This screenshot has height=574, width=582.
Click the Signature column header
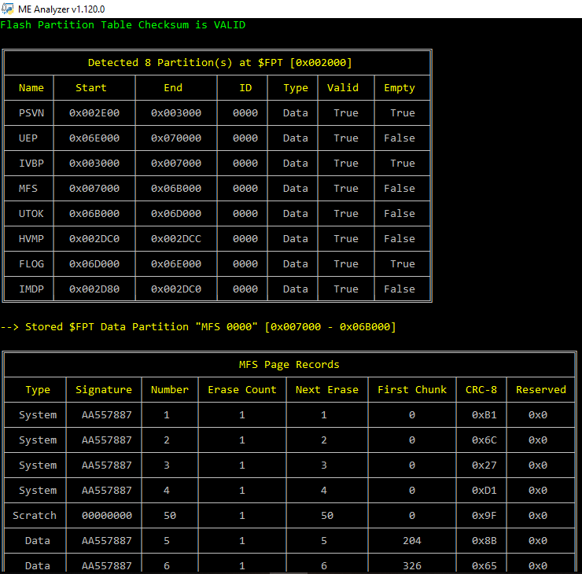click(x=104, y=390)
